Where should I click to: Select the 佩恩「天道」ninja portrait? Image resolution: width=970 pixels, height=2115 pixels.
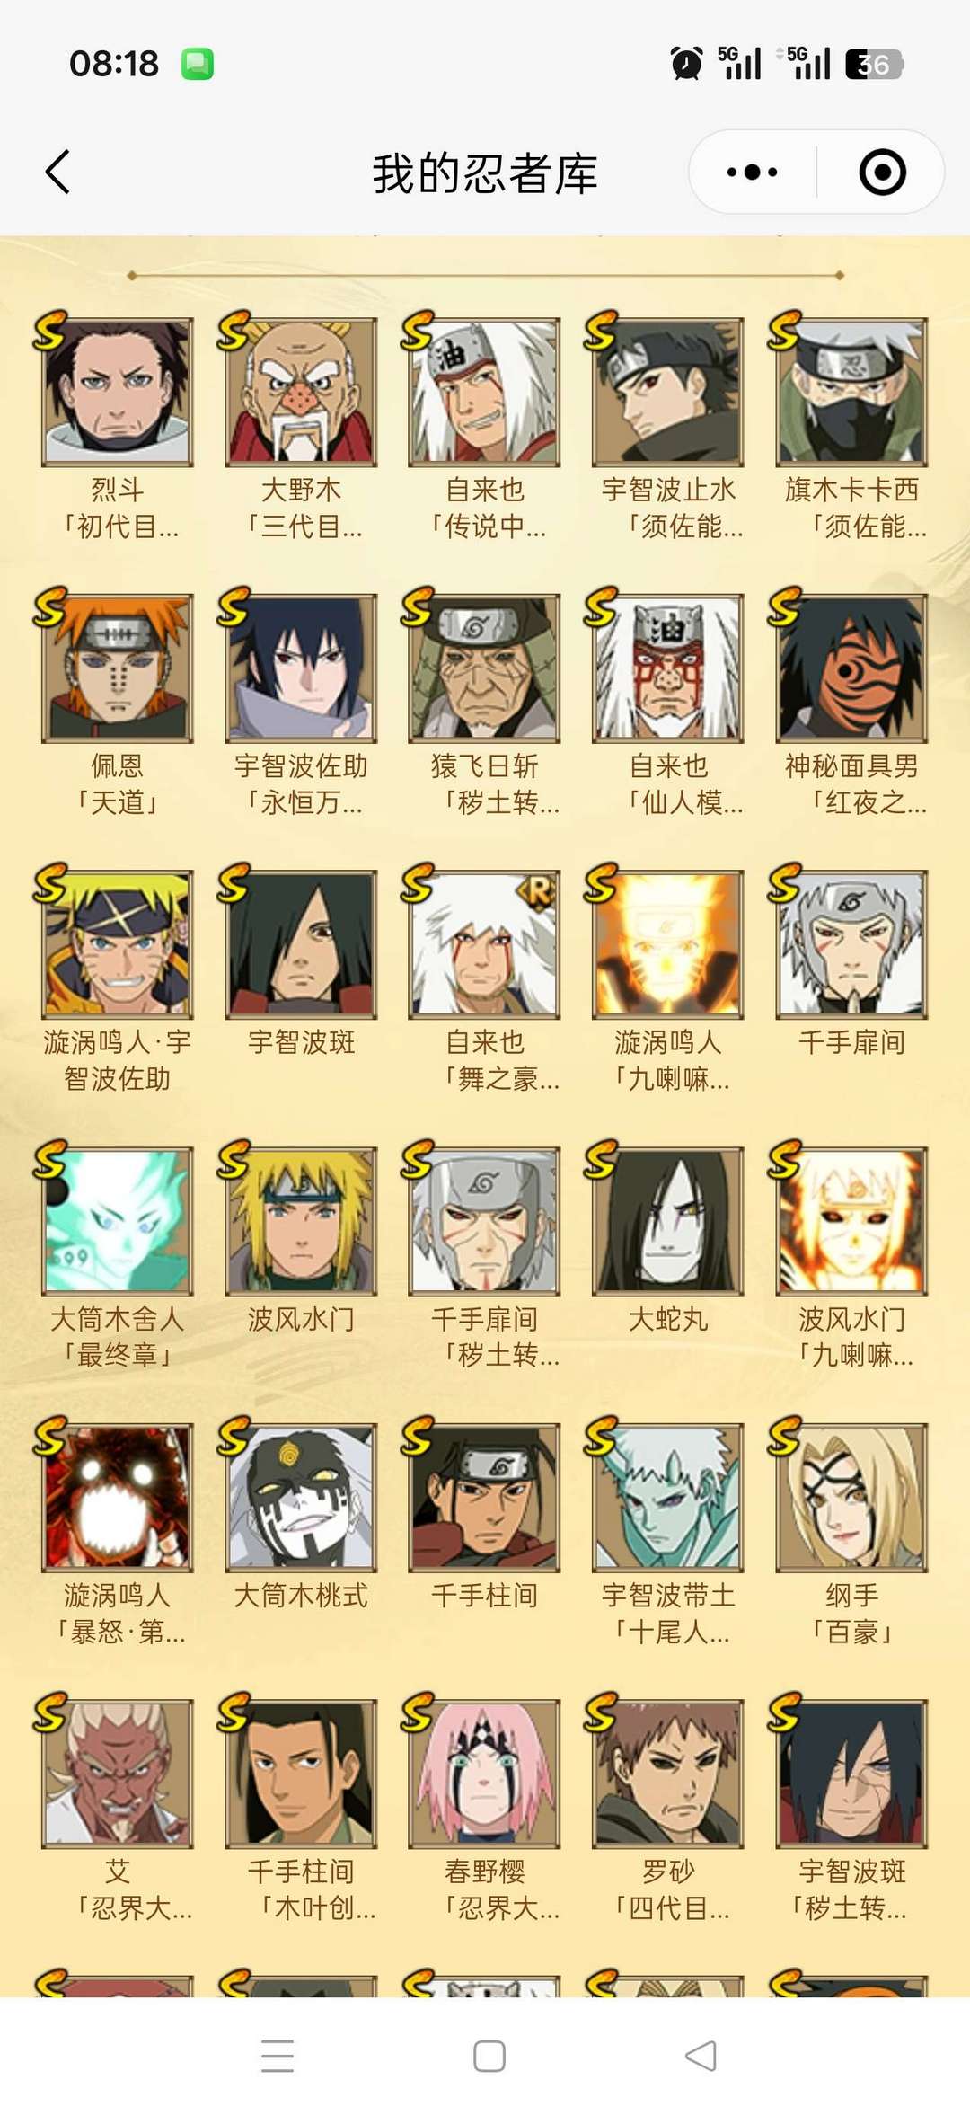(x=118, y=668)
